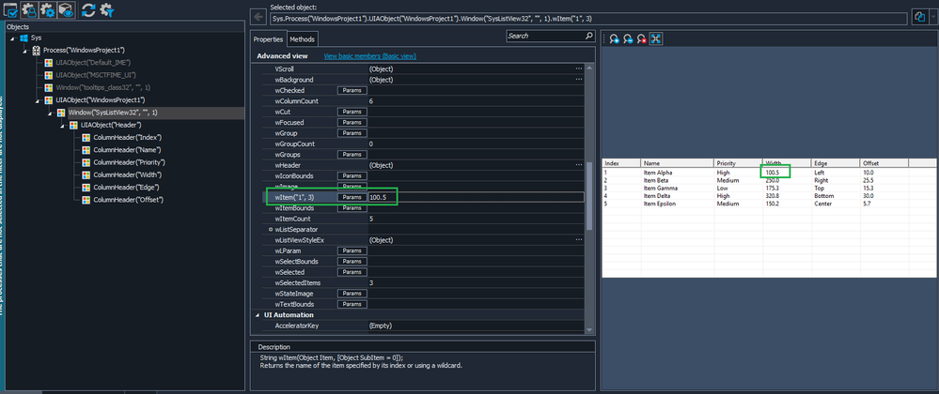Click the fit-to-window icon in preview toolbar
The image size is (939, 394).
pos(655,38)
